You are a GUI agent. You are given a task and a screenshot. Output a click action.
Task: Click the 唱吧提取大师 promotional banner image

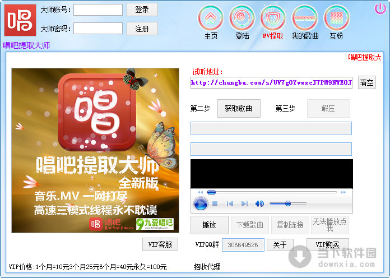[x=95, y=151]
